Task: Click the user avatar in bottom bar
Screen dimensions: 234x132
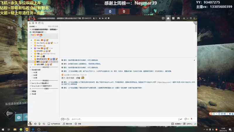Action: tap(30, 123)
